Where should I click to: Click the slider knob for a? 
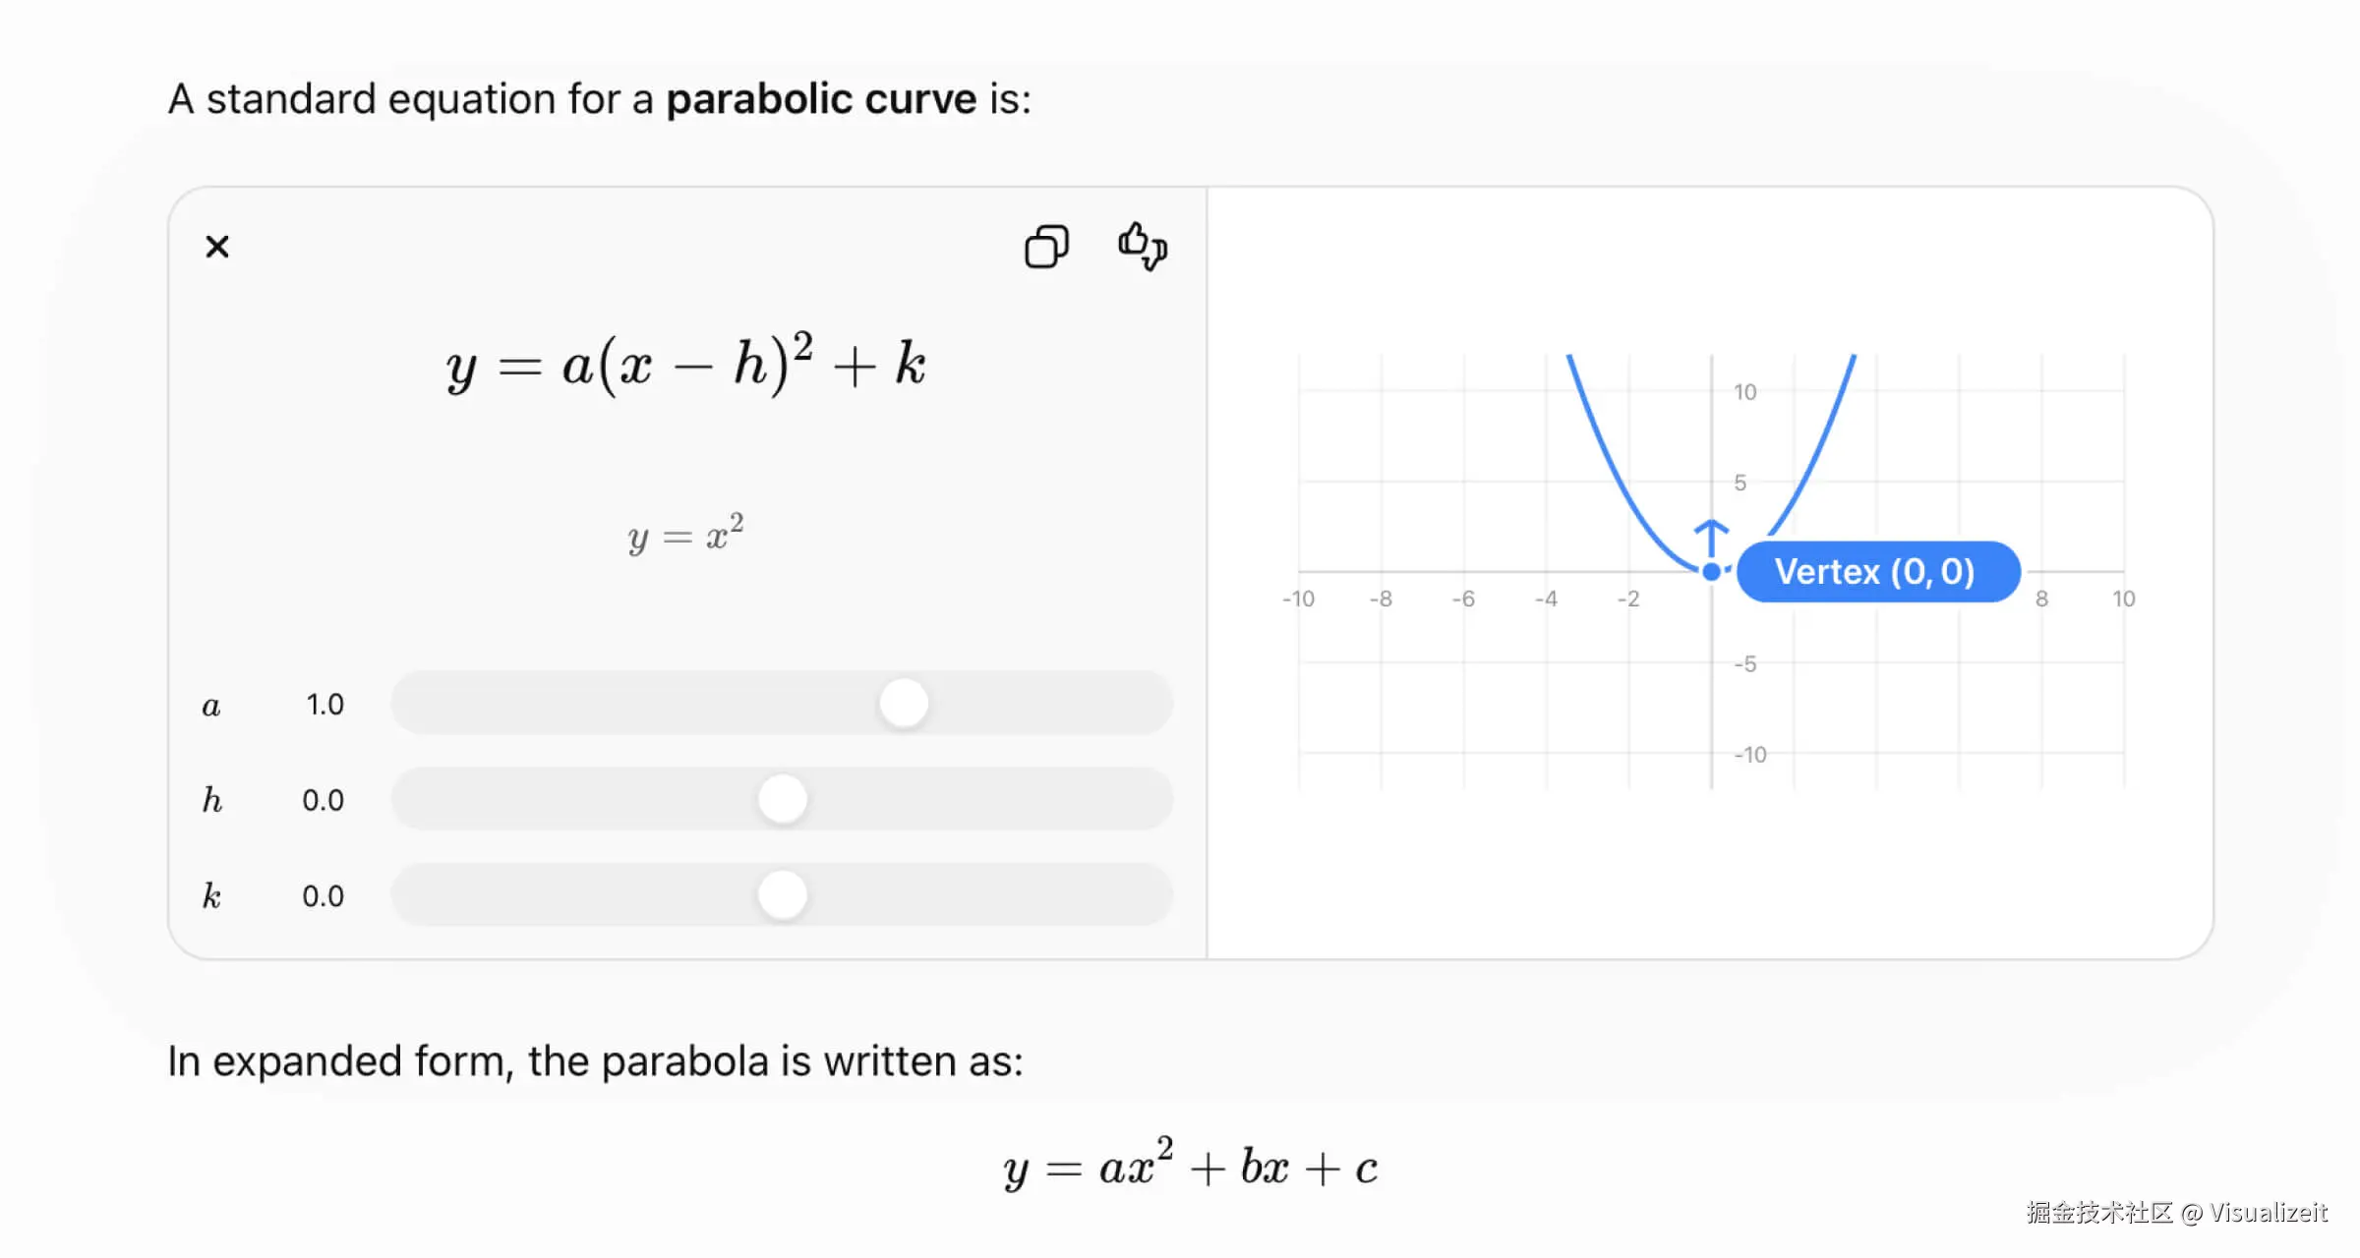click(904, 704)
